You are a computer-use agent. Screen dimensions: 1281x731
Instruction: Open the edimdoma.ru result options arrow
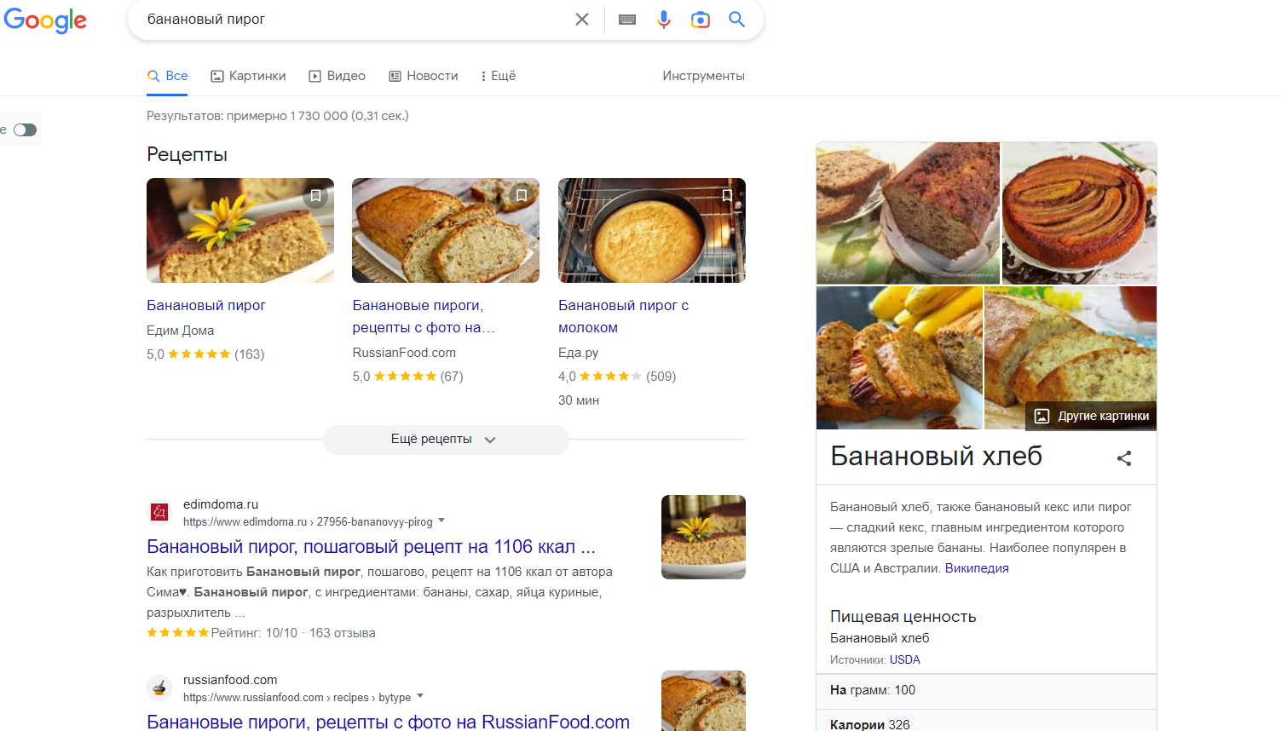441,521
